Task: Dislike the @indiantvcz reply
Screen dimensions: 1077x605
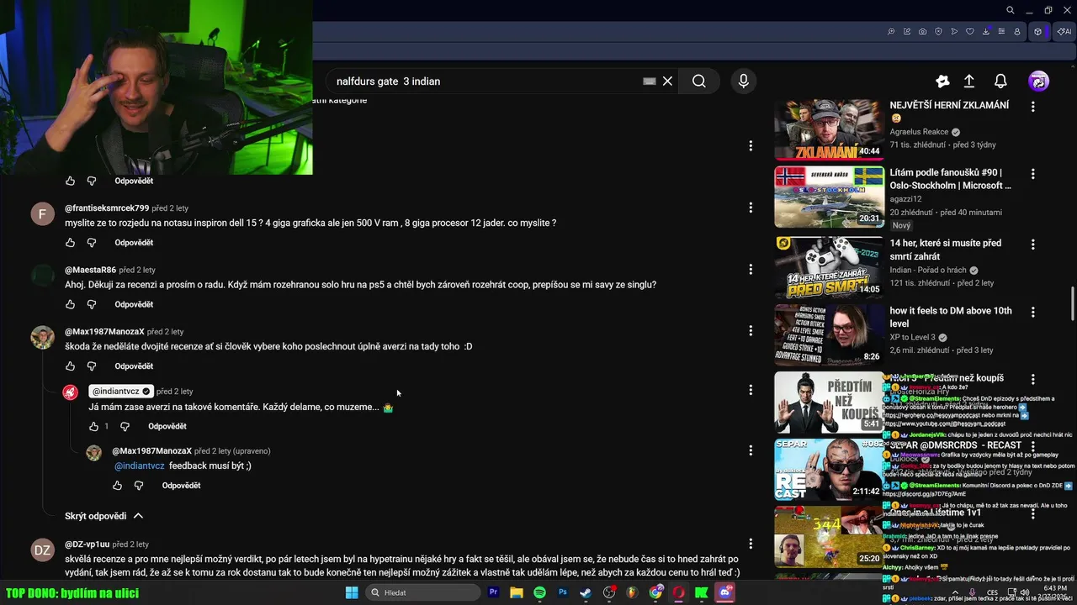Action: pos(125,427)
